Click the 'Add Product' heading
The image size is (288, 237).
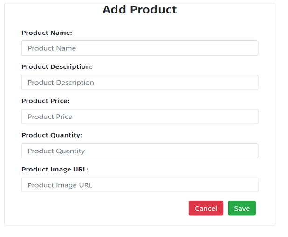click(140, 9)
